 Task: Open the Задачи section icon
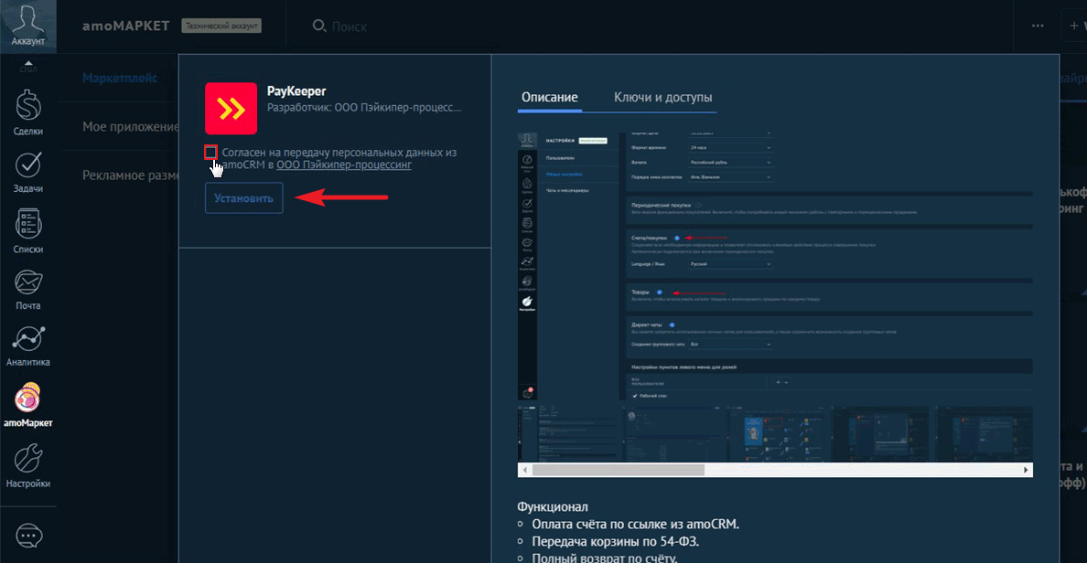(28, 165)
